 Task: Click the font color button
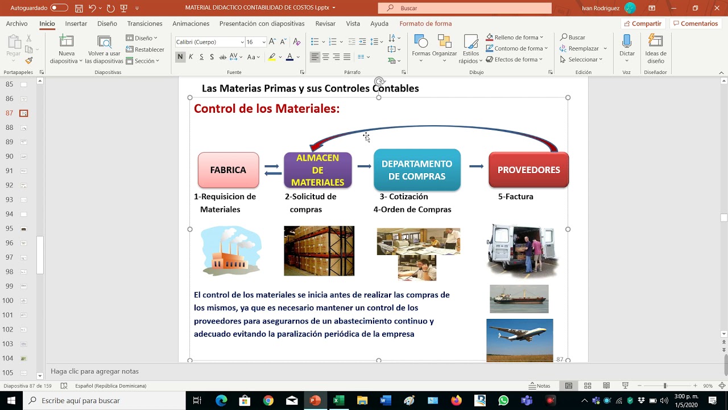289,57
